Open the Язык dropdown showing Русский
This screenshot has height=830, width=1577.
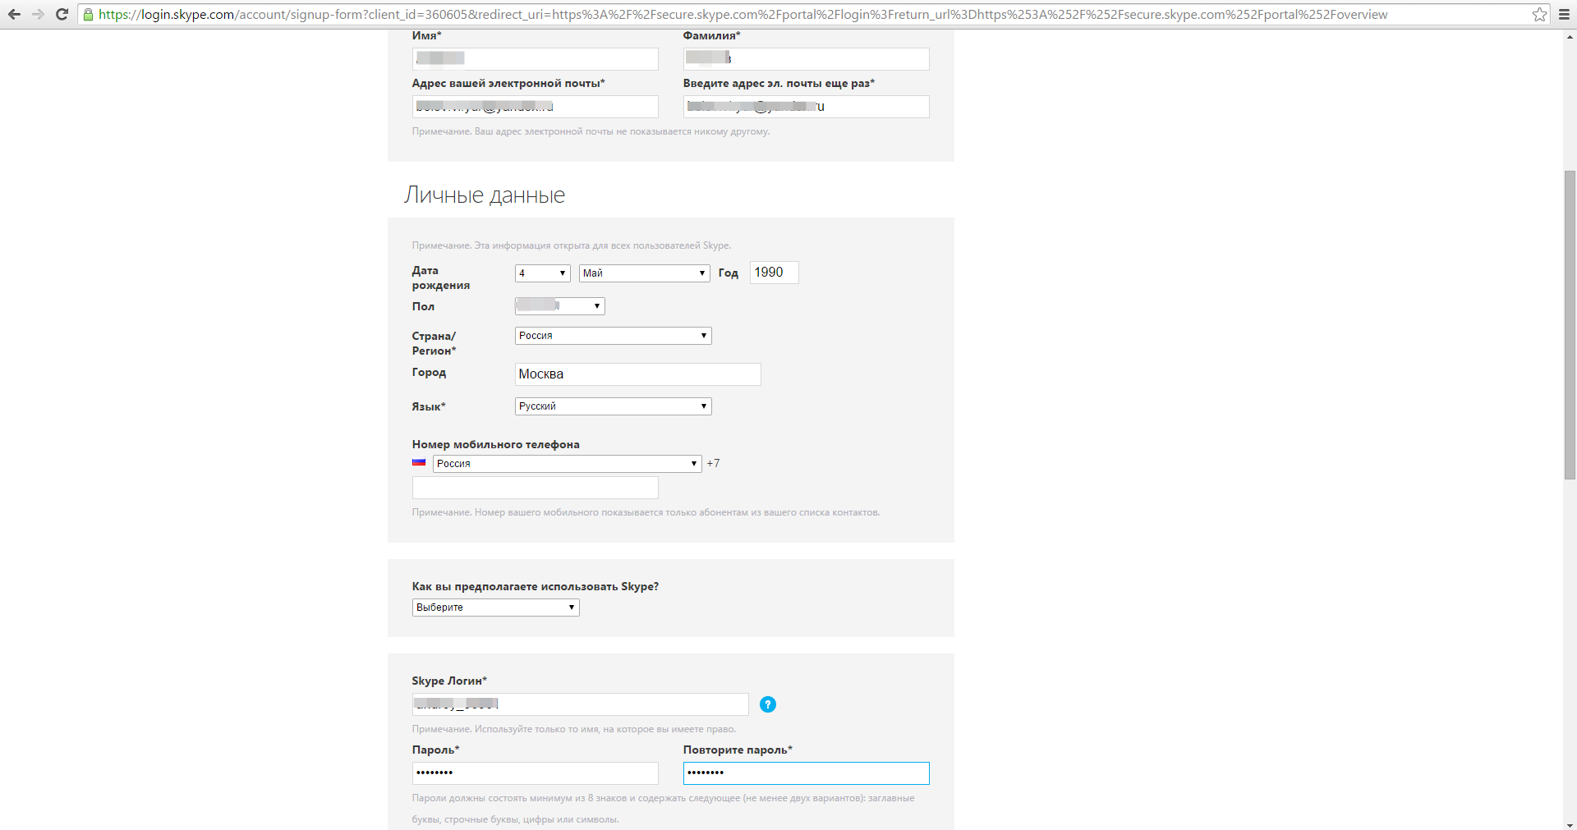click(x=613, y=406)
